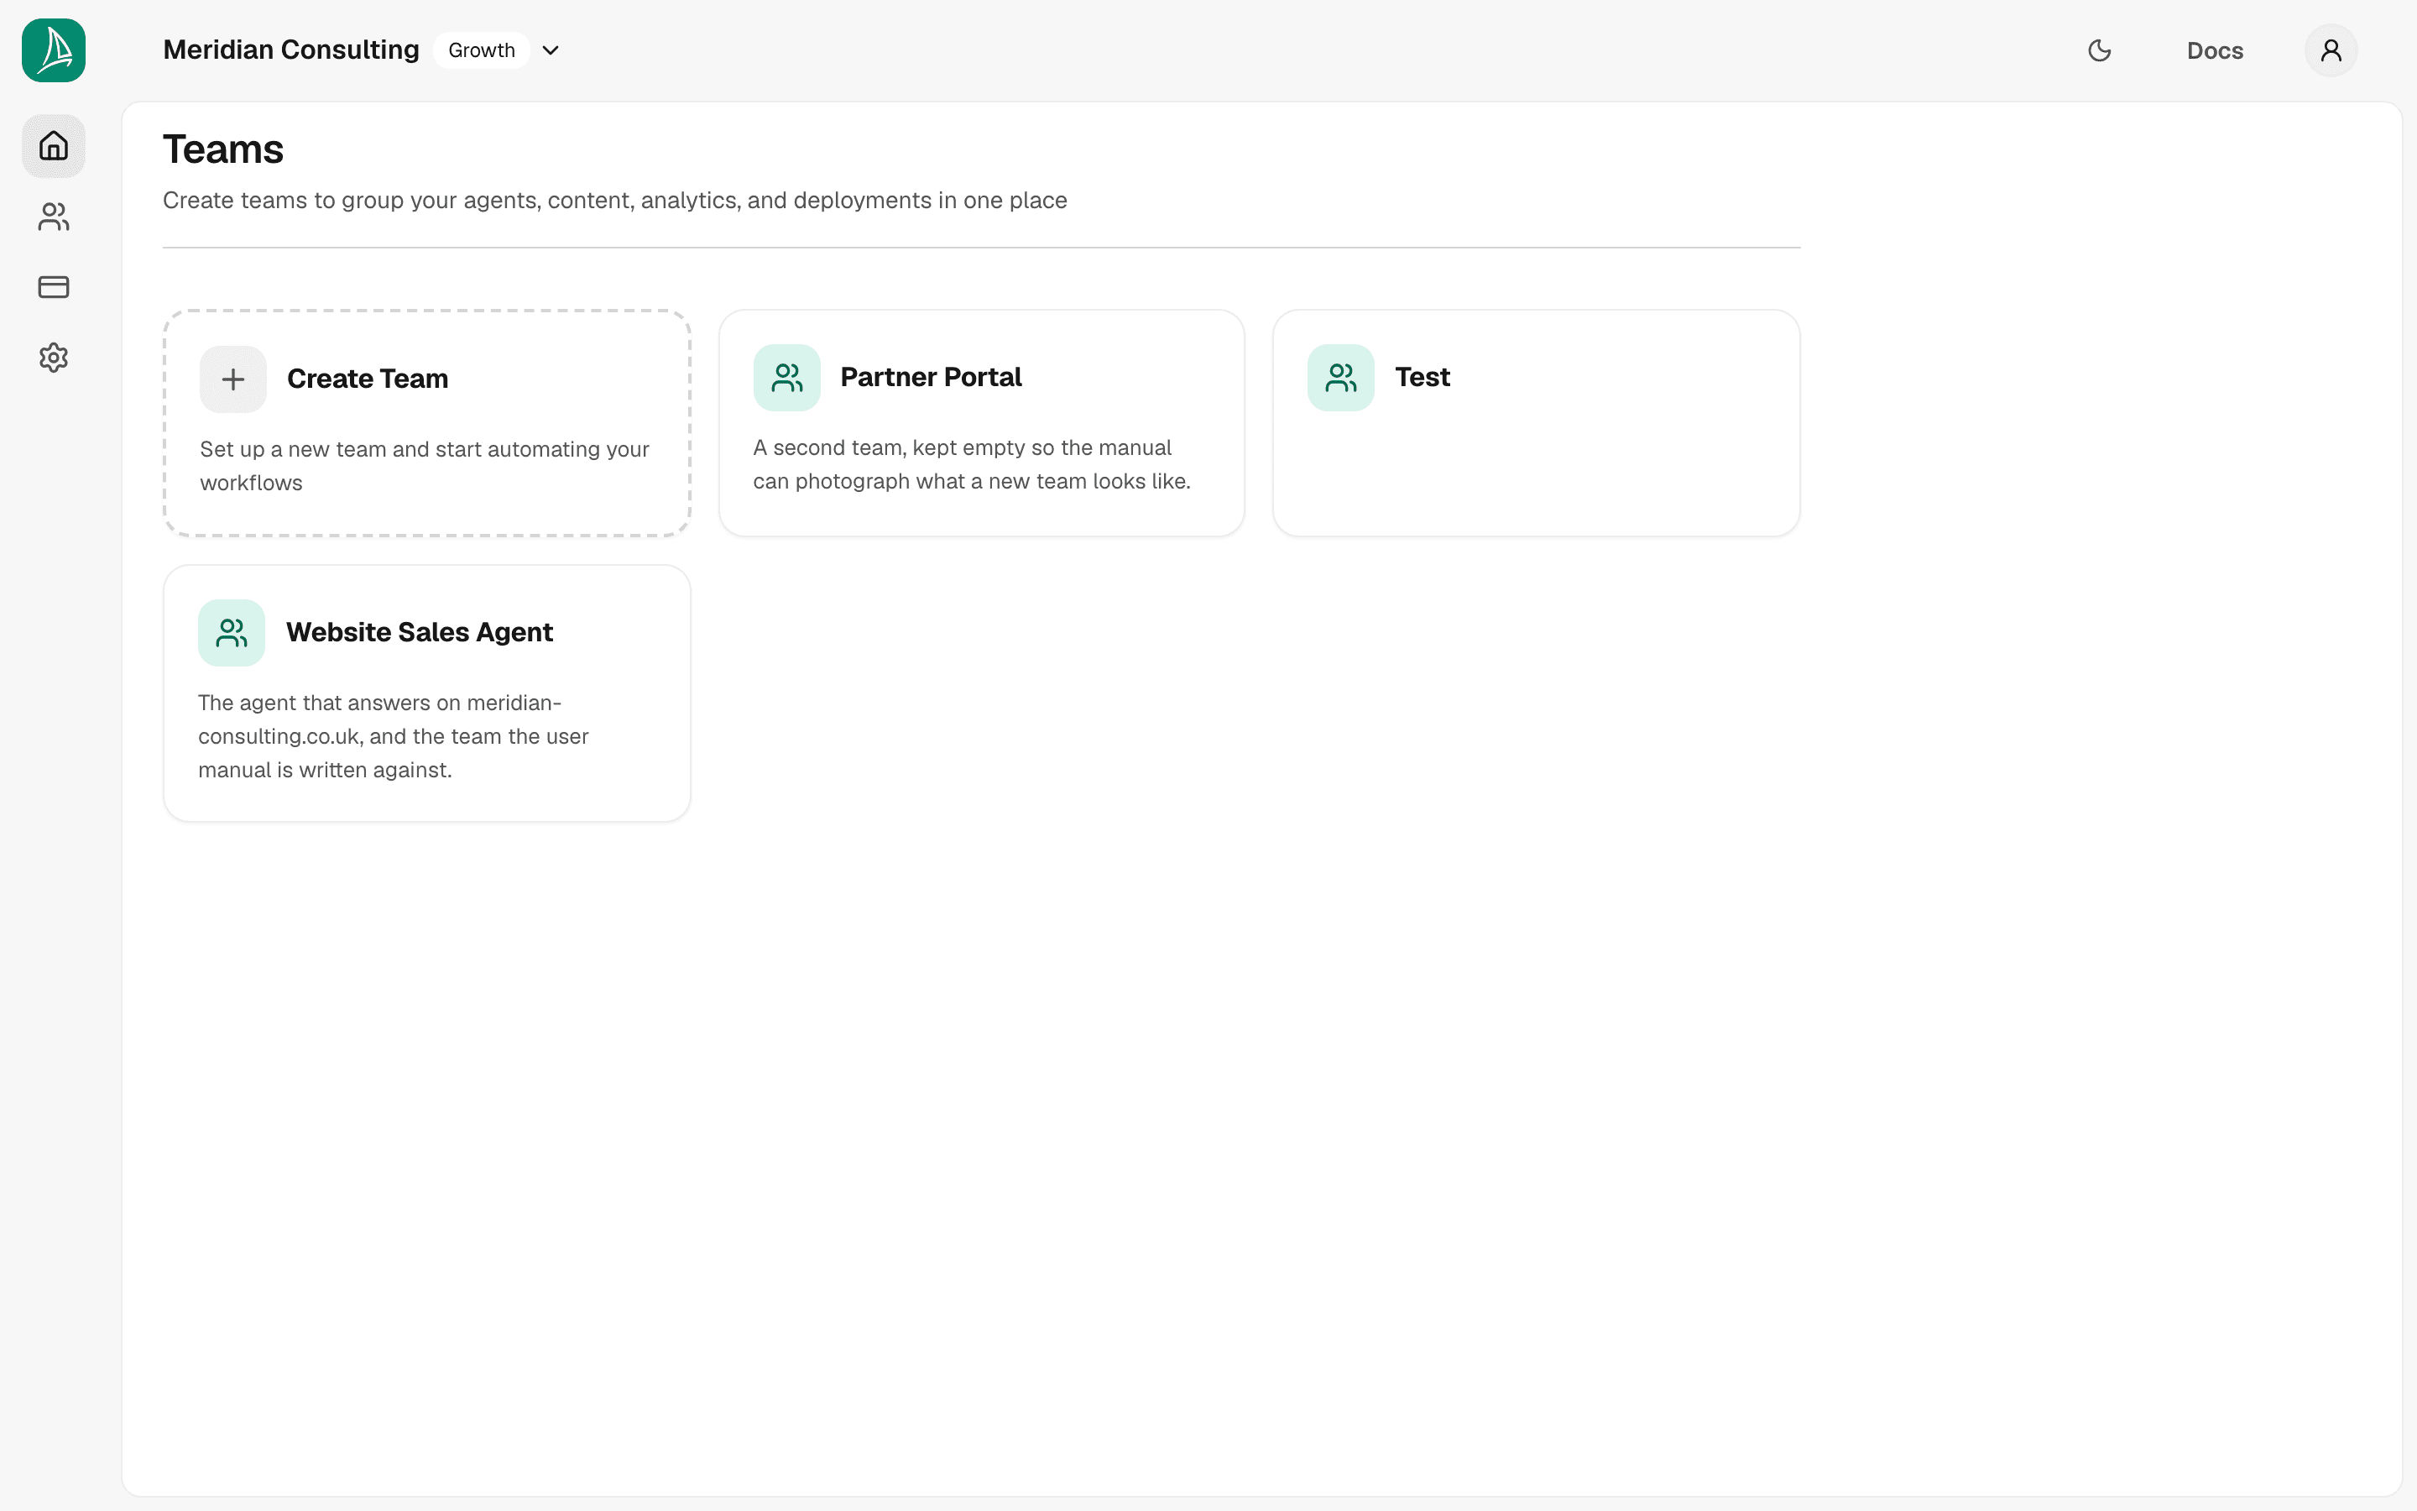Click the Partner Portal team icon
Screen dimensions: 2417x1511
pyautogui.click(x=787, y=378)
